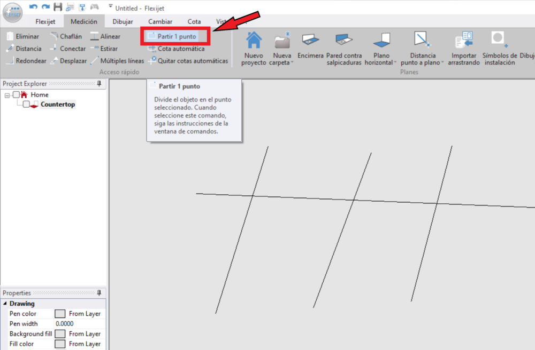Click the Nueva carpeta folder icon
535x350 pixels.
tap(282, 41)
